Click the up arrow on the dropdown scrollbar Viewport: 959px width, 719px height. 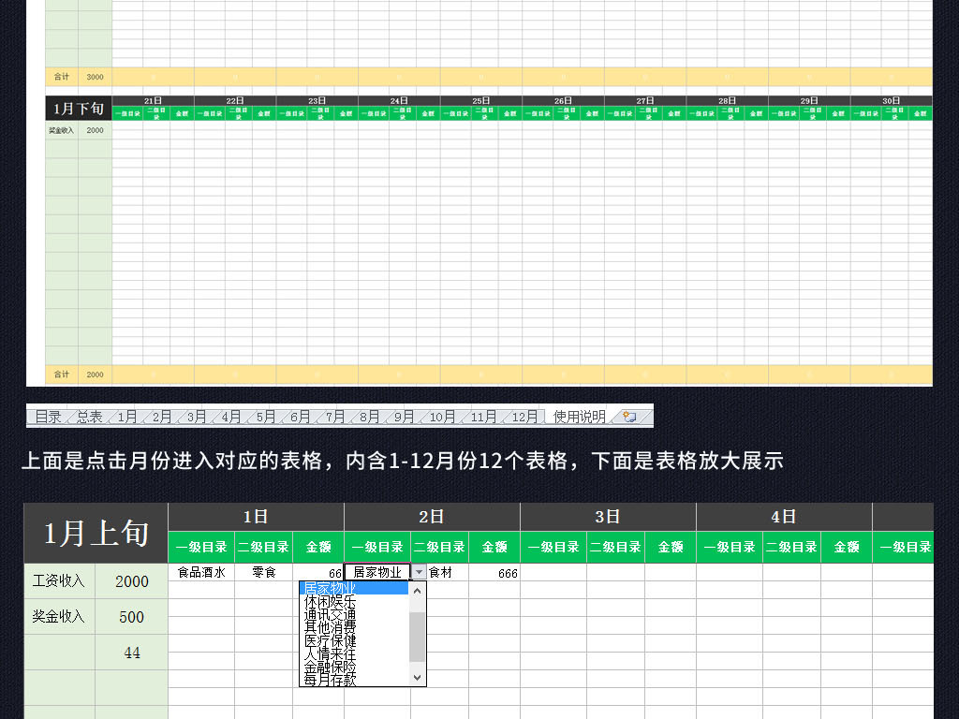point(416,590)
